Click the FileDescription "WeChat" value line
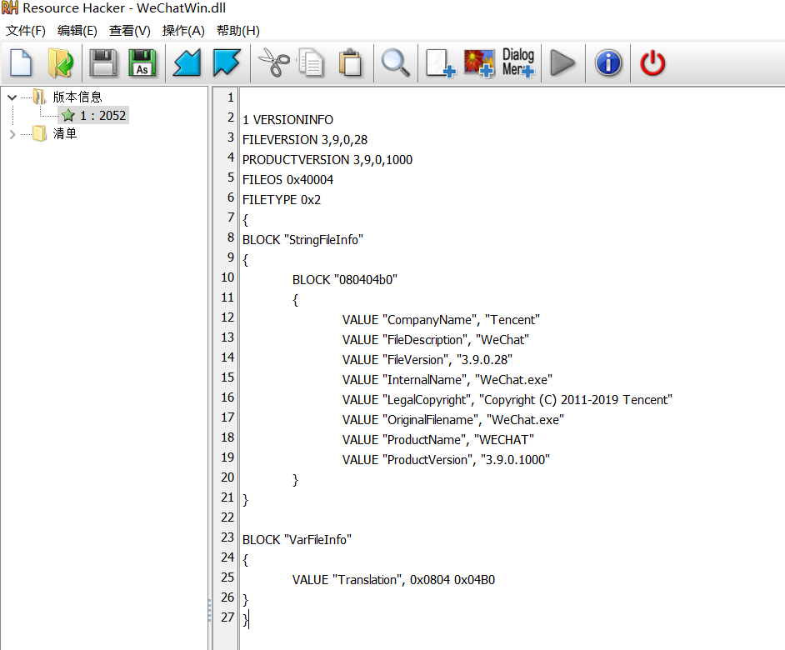 pyautogui.click(x=436, y=340)
